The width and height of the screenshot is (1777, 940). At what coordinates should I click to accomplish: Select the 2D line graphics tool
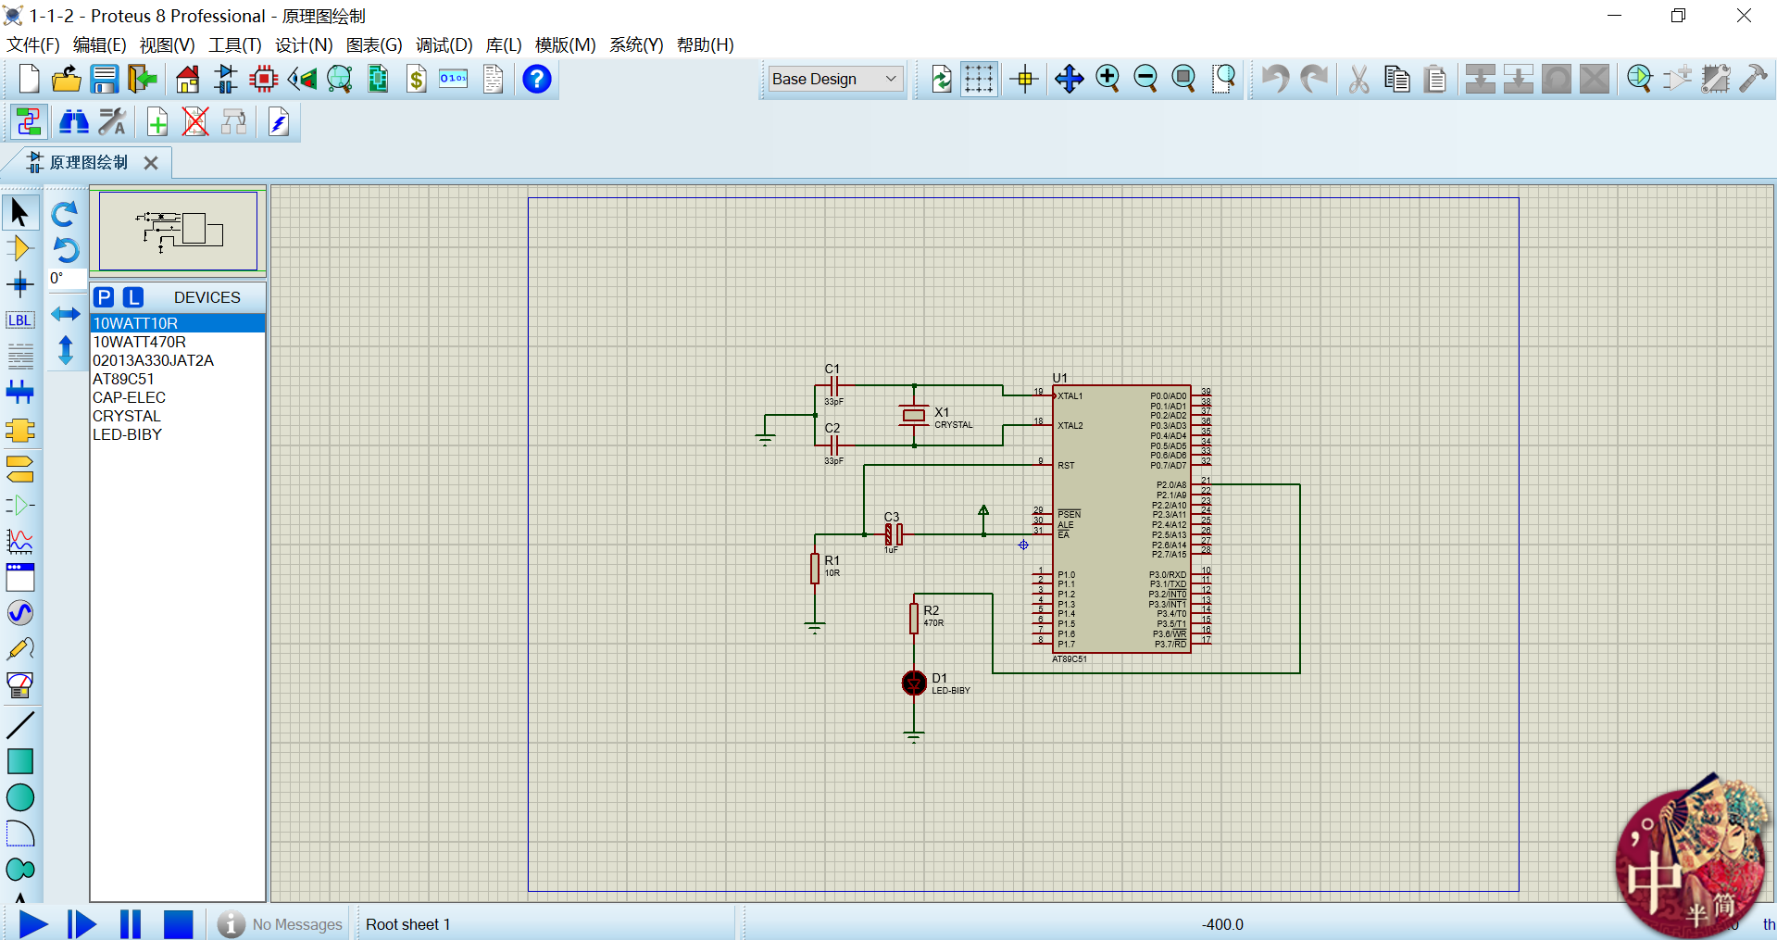pos(19,725)
